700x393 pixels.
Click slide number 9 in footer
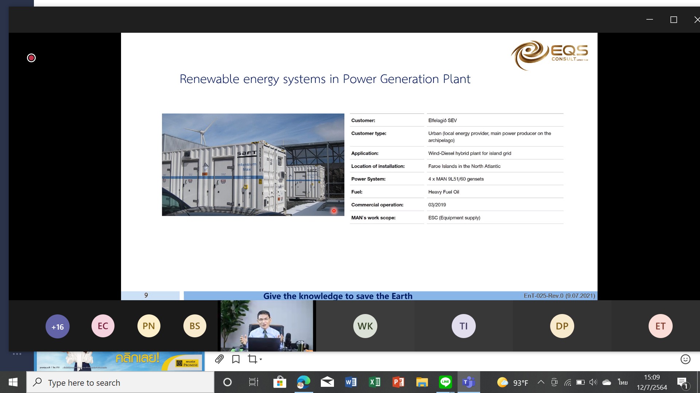pyautogui.click(x=146, y=295)
